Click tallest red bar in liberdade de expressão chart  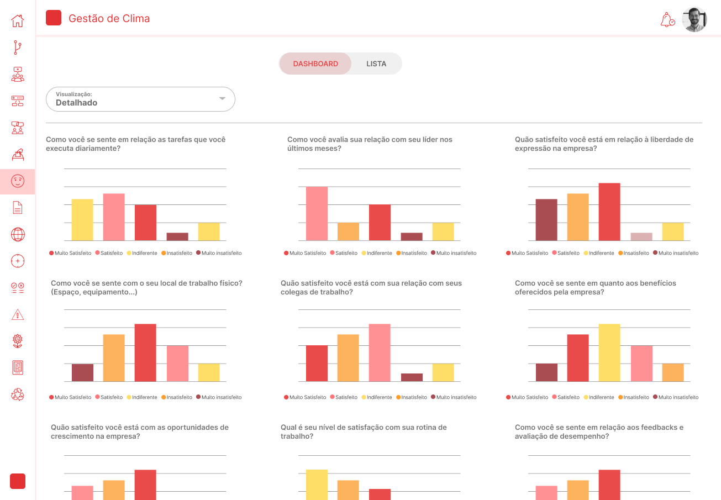[609, 212]
